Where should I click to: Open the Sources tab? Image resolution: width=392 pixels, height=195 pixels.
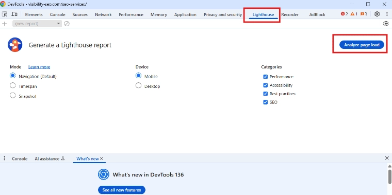(80, 14)
